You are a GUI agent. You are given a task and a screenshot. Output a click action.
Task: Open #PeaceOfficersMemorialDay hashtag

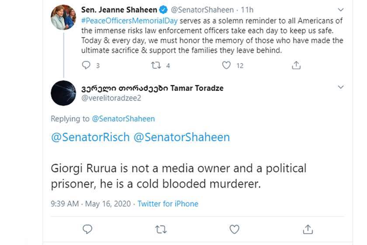[129, 21]
